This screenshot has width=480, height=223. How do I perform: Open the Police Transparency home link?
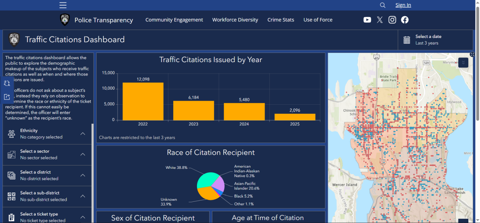pyautogui.click(x=104, y=20)
